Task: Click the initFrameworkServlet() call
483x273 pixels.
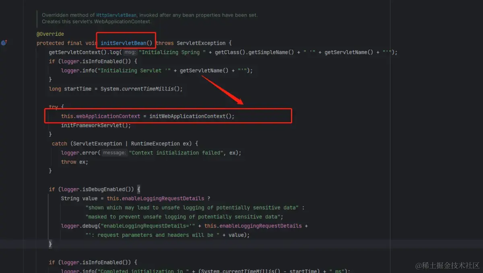Action: coord(95,125)
